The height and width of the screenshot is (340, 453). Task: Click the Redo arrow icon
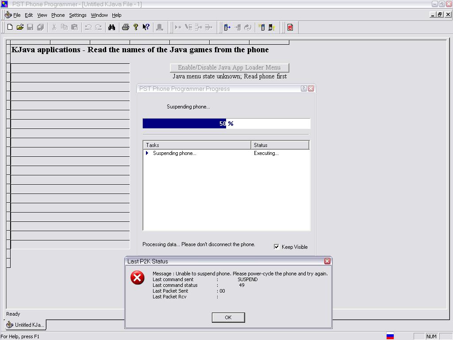click(x=98, y=27)
